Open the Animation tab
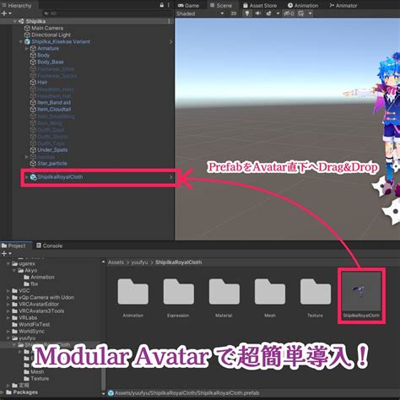Screen dimensions: 400x400 point(303,5)
